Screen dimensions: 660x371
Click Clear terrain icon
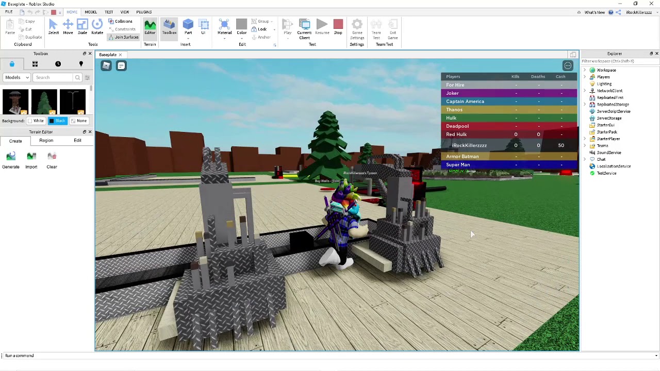tap(52, 160)
